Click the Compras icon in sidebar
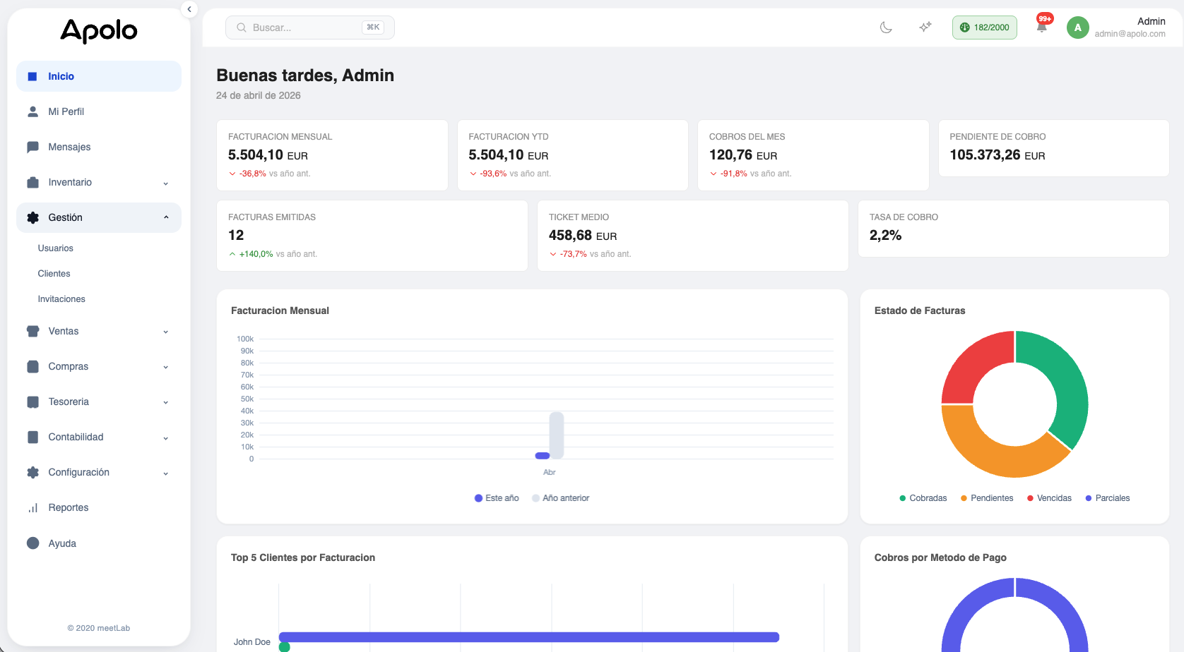Image resolution: width=1184 pixels, height=652 pixels. (x=32, y=366)
